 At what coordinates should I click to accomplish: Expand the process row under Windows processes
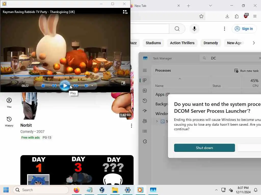click(x=157, y=121)
